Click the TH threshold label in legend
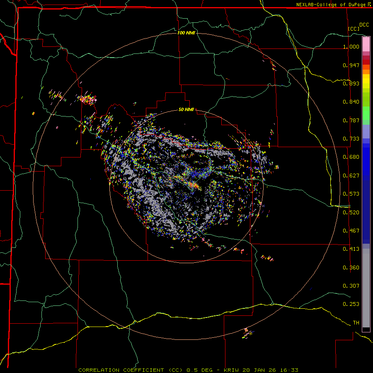The width and height of the screenshot is (373, 373). 356,323
